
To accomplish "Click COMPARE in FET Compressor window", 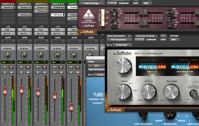I will (151, 40).
